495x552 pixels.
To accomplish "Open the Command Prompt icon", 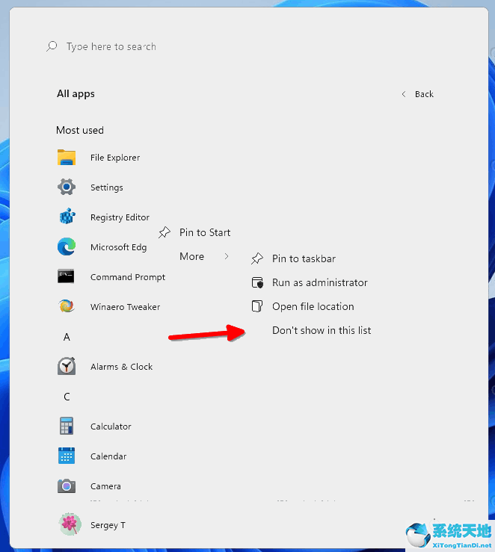I will 66,276.
